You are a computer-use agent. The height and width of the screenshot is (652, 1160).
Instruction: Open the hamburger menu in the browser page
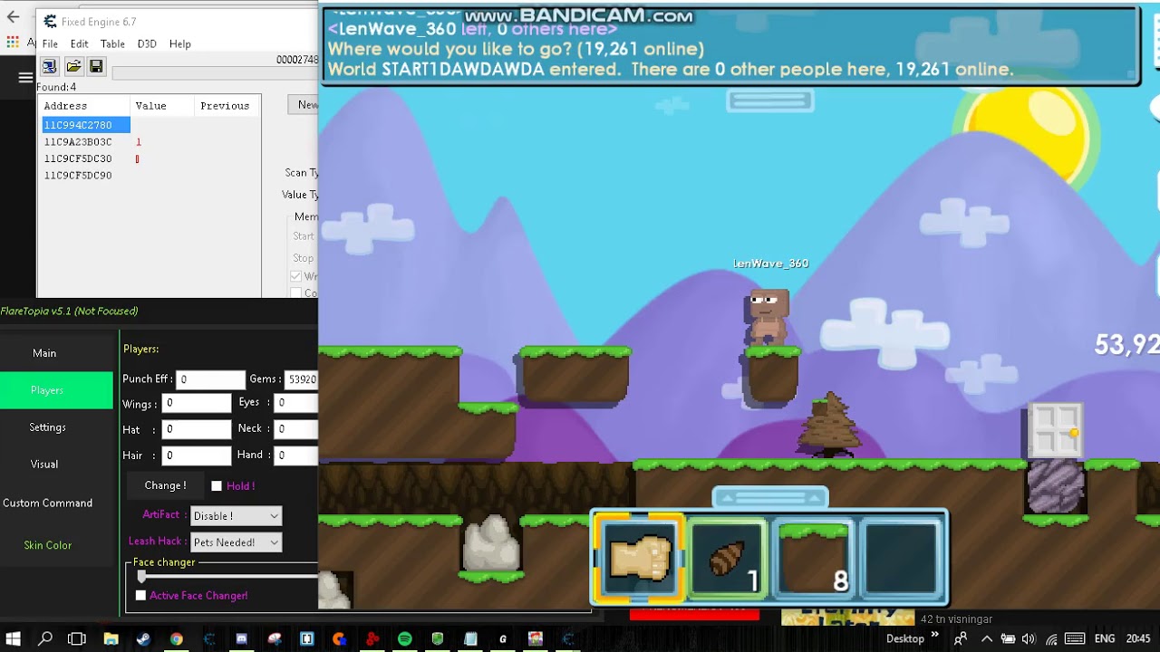[x=25, y=78]
